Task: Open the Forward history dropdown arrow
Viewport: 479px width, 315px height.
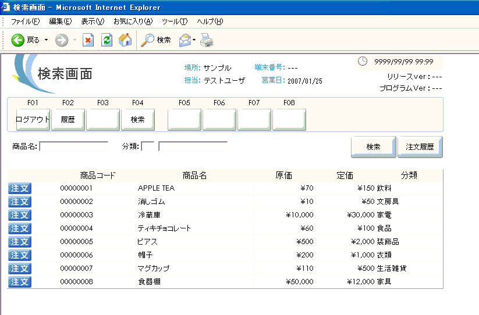Action: [74, 40]
